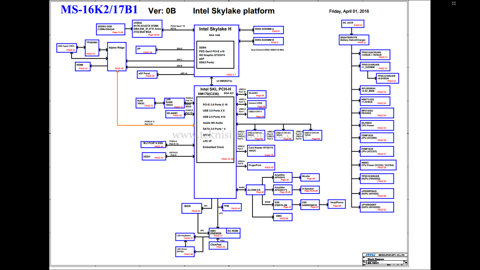This screenshot has width=480, height=270.
Task: Click the TPS65982 block
Action: pyautogui.click(x=92, y=48)
